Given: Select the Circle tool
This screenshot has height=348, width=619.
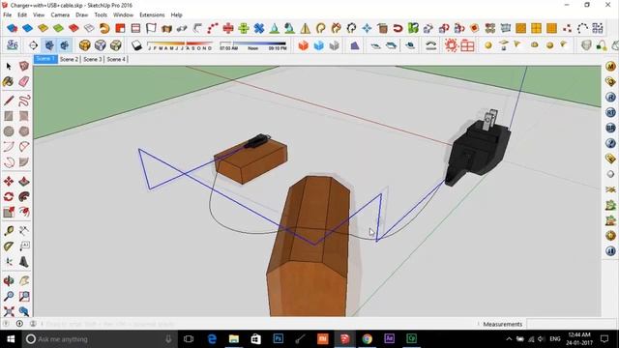Looking at the screenshot, I should pos(9,131).
